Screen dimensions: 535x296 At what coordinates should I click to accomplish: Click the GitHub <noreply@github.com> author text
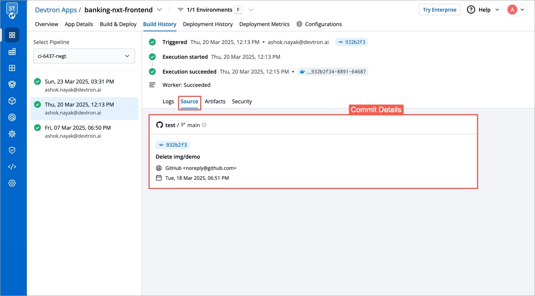201,168
